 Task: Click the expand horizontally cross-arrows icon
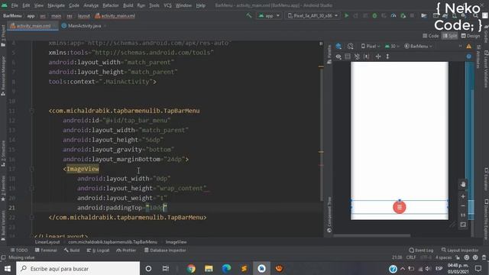pyautogui.click(x=378, y=57)
